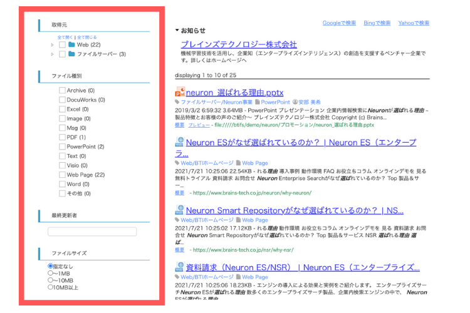Viewport: 470px width, 313px height.
Task: Tick the その他 (0) checkbox
Action: click(62, 193)
